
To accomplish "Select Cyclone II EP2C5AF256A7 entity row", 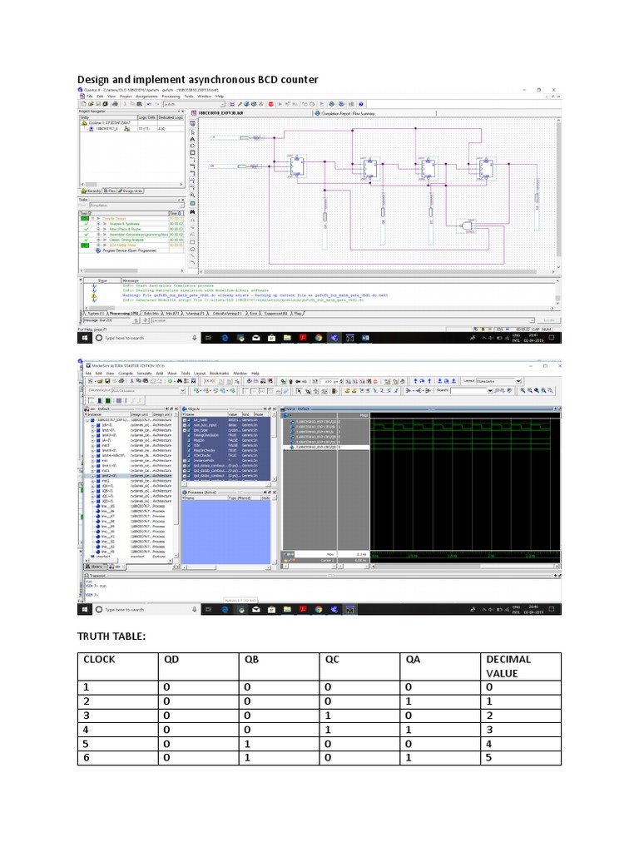I will pos(109,123).
